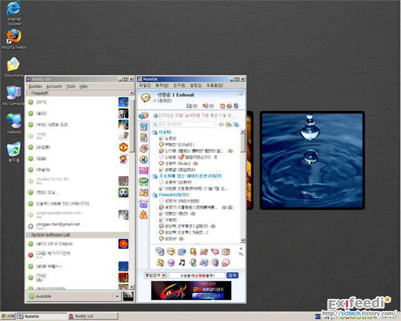The width and height of the screenshot is (401, 321).
Task: Click the round info icon in NateOn header
Action: [x=241, y=93]
